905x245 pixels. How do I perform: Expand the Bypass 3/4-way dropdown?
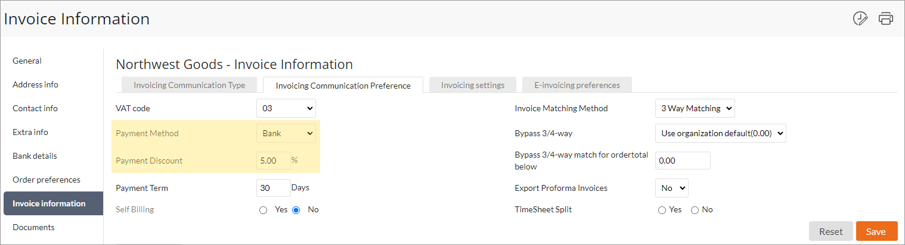721,133
